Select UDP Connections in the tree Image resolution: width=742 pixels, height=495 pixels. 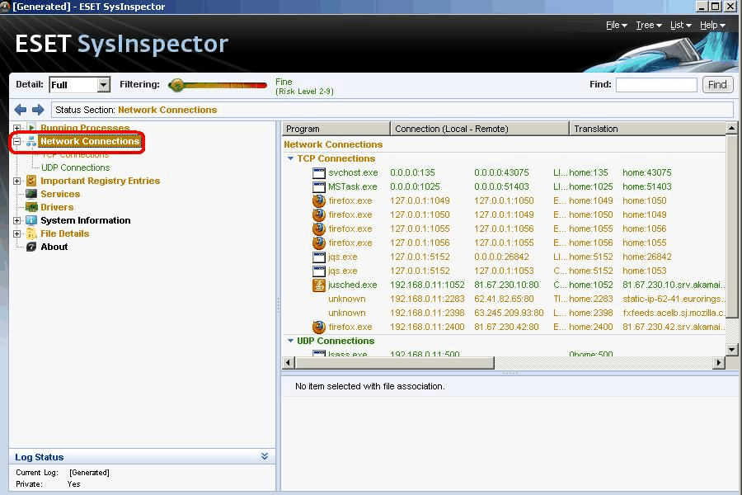pyautogui.click(x=75, y=167)
